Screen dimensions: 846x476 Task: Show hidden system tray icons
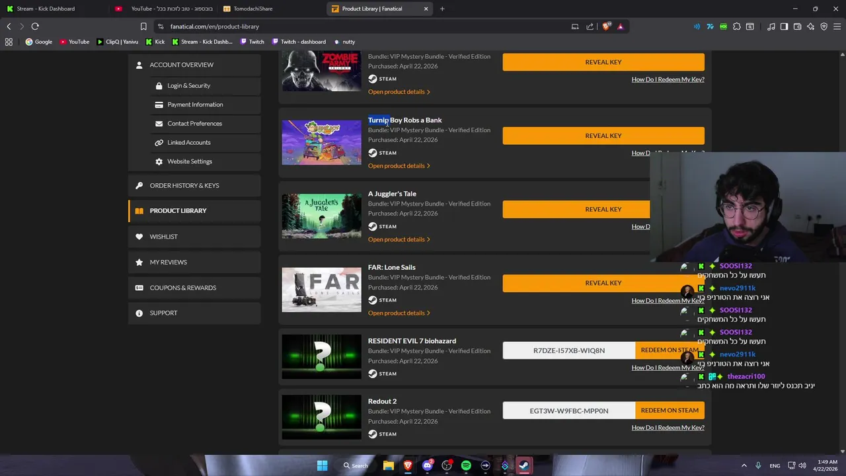(744, 465)
